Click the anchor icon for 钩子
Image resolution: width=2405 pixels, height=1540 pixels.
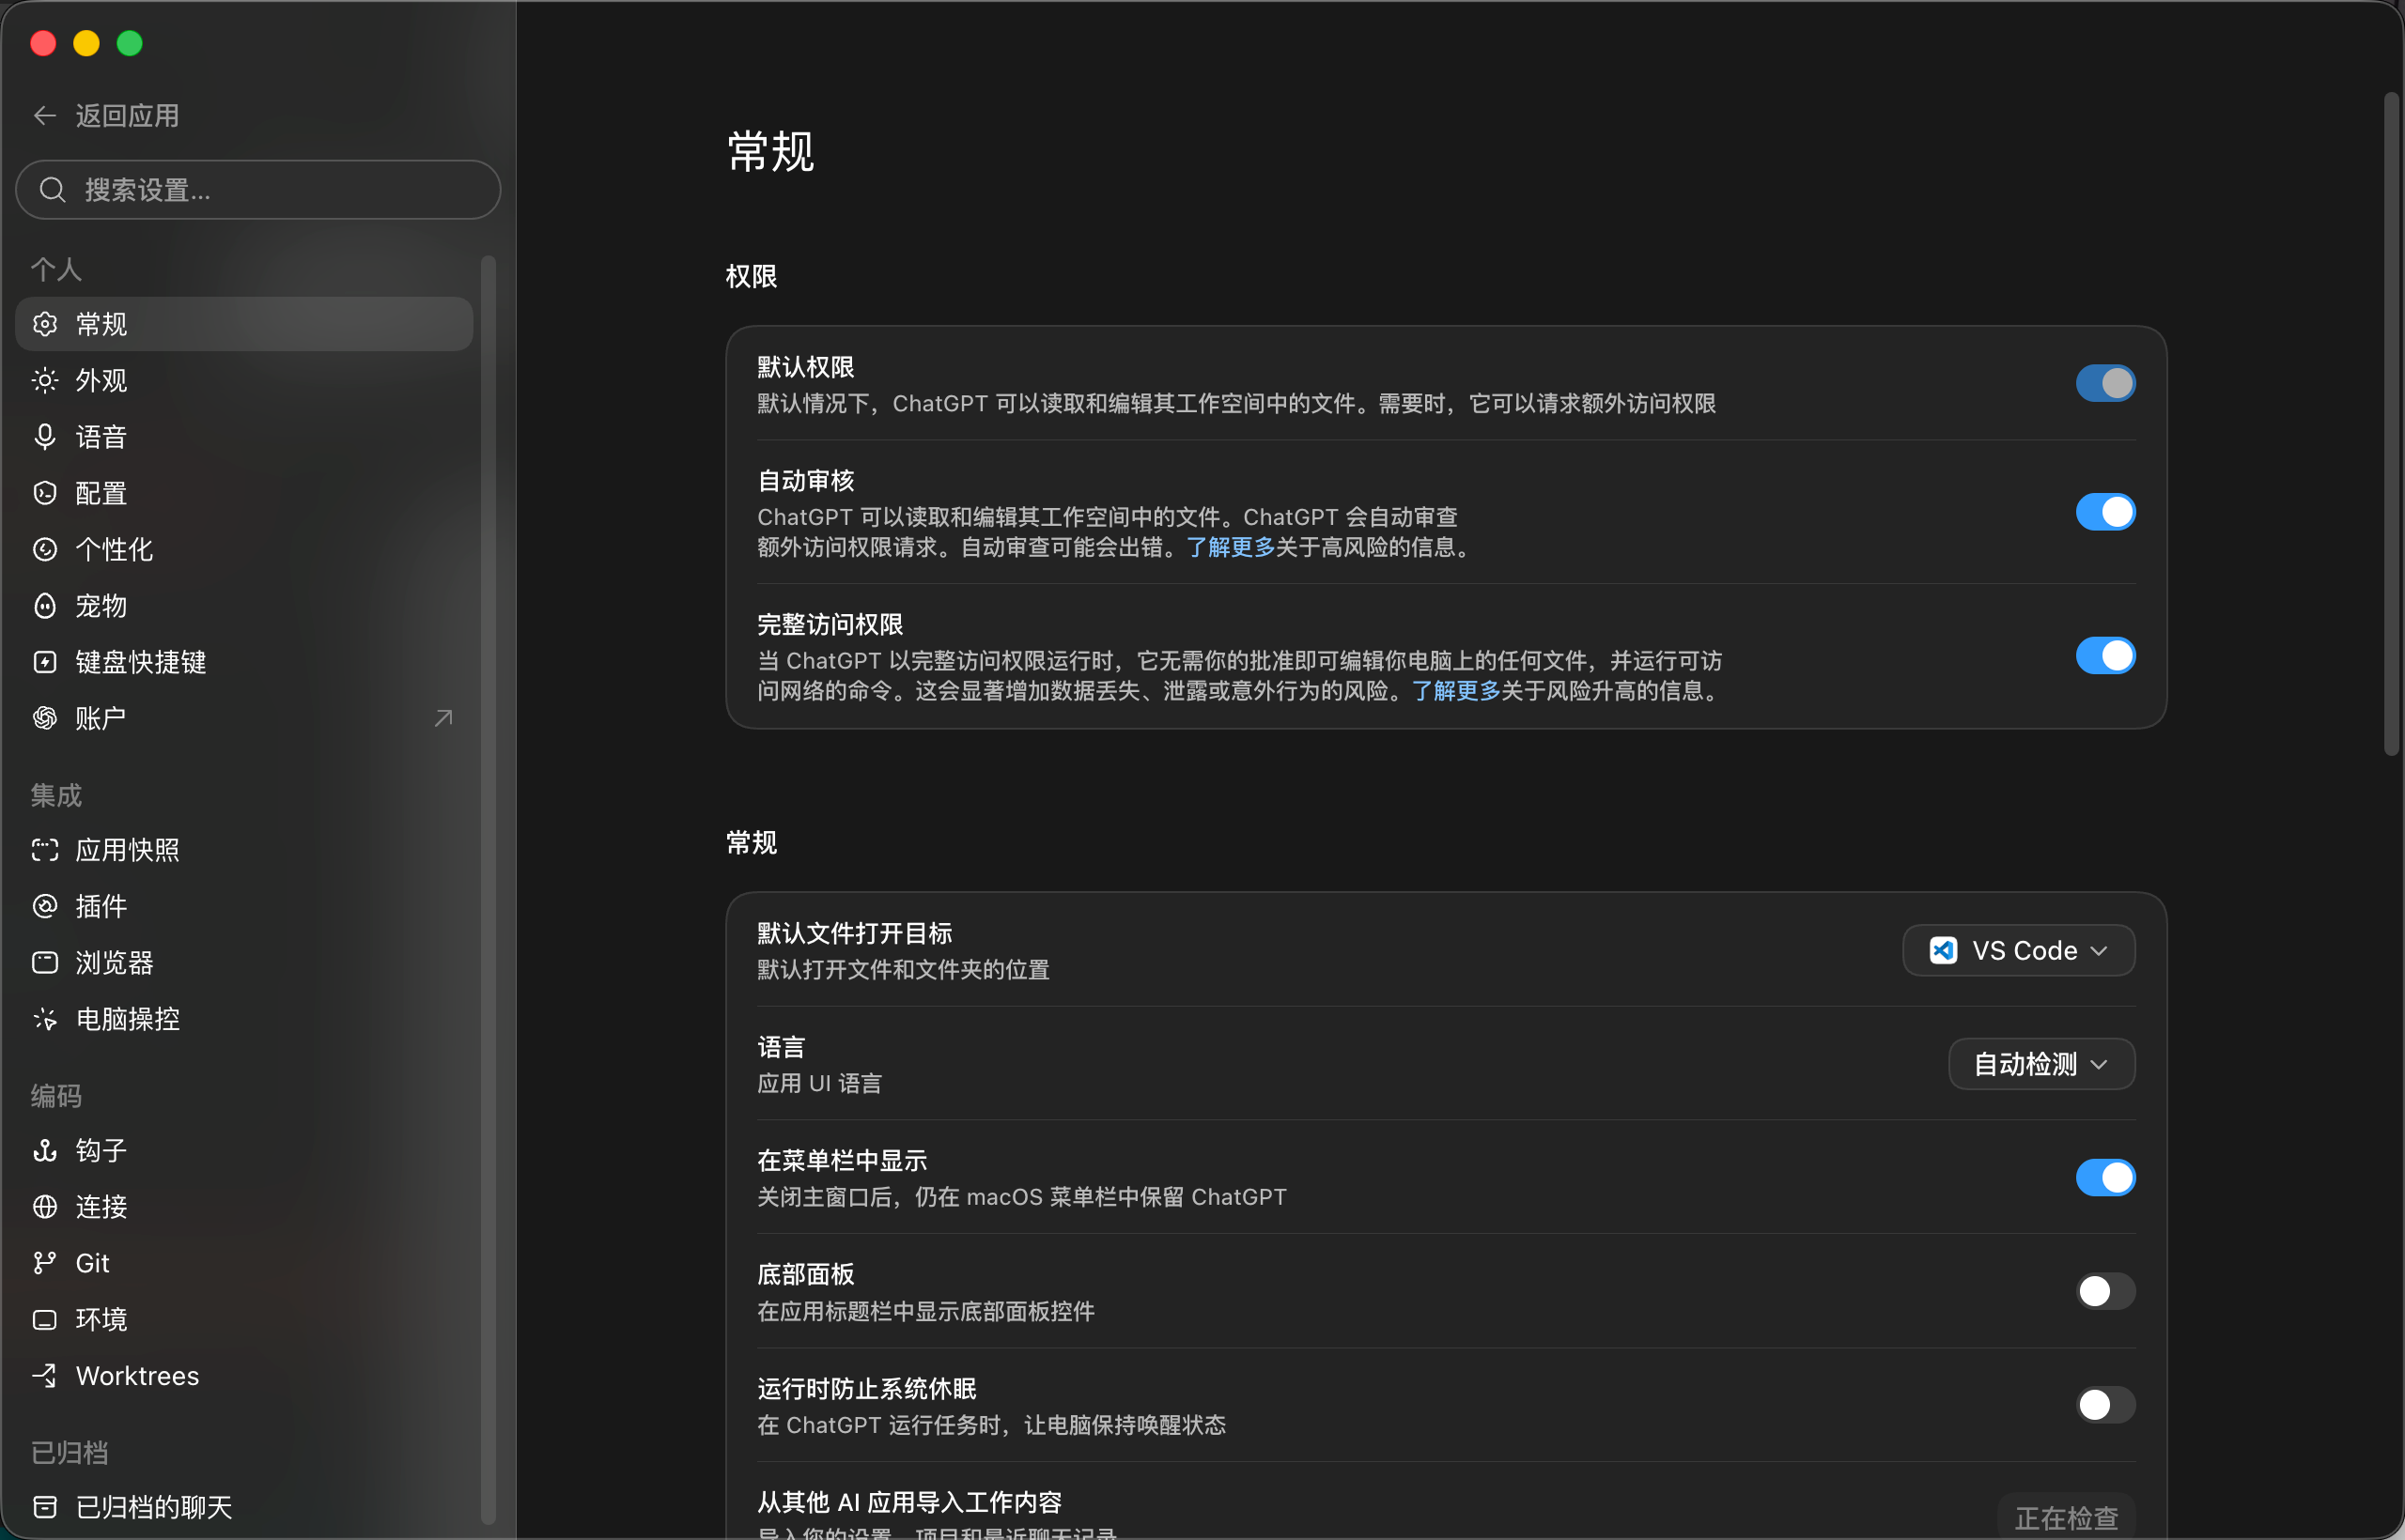click(45, 1150)
